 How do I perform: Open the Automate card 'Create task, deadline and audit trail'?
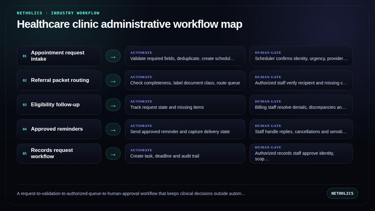(185, 153)
